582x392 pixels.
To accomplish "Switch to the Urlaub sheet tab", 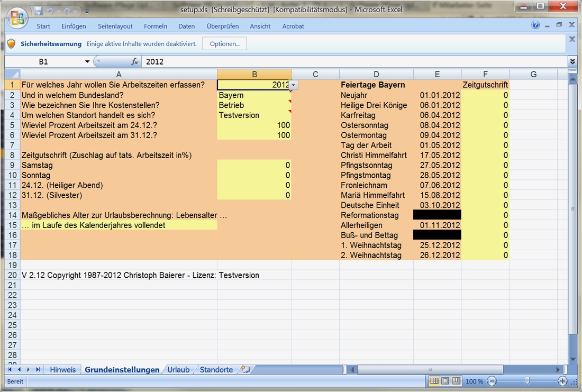I will [x=178, y=370].
